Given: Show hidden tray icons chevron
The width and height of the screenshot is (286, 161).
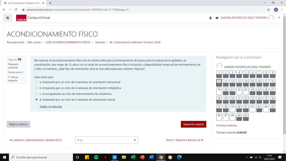Looking at the screenshot, I should point(247,157).
